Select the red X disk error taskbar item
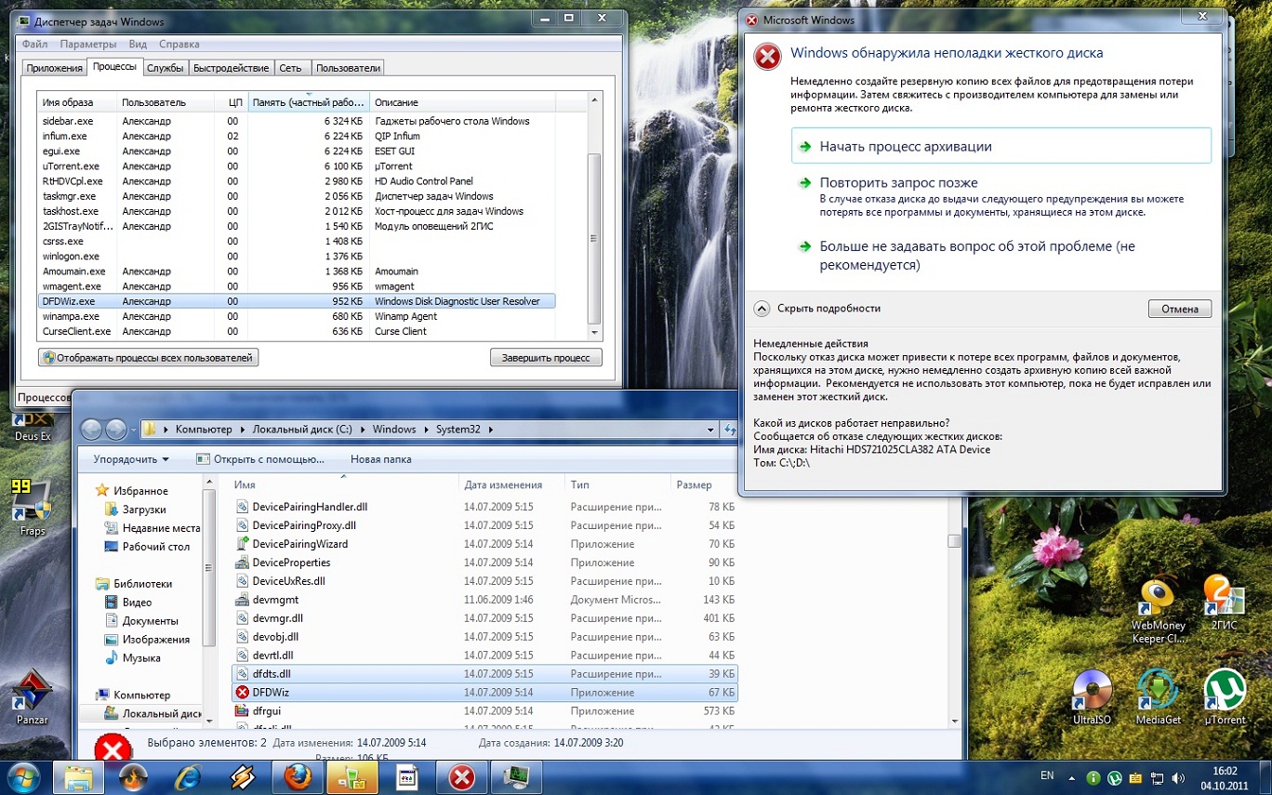The height and width of the screenshot is (795, 1272). tap(462, 776)
